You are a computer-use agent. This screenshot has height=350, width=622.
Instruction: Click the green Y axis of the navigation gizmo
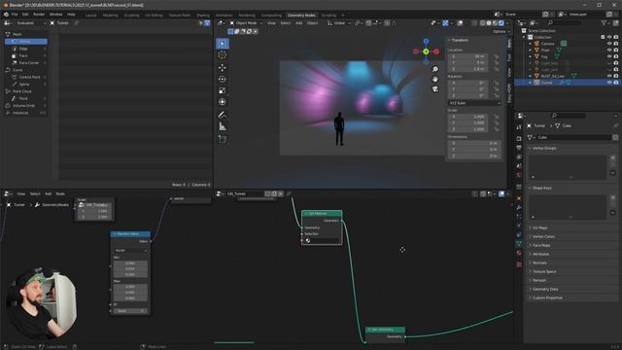pyautogui.click(x=426, y=52)
